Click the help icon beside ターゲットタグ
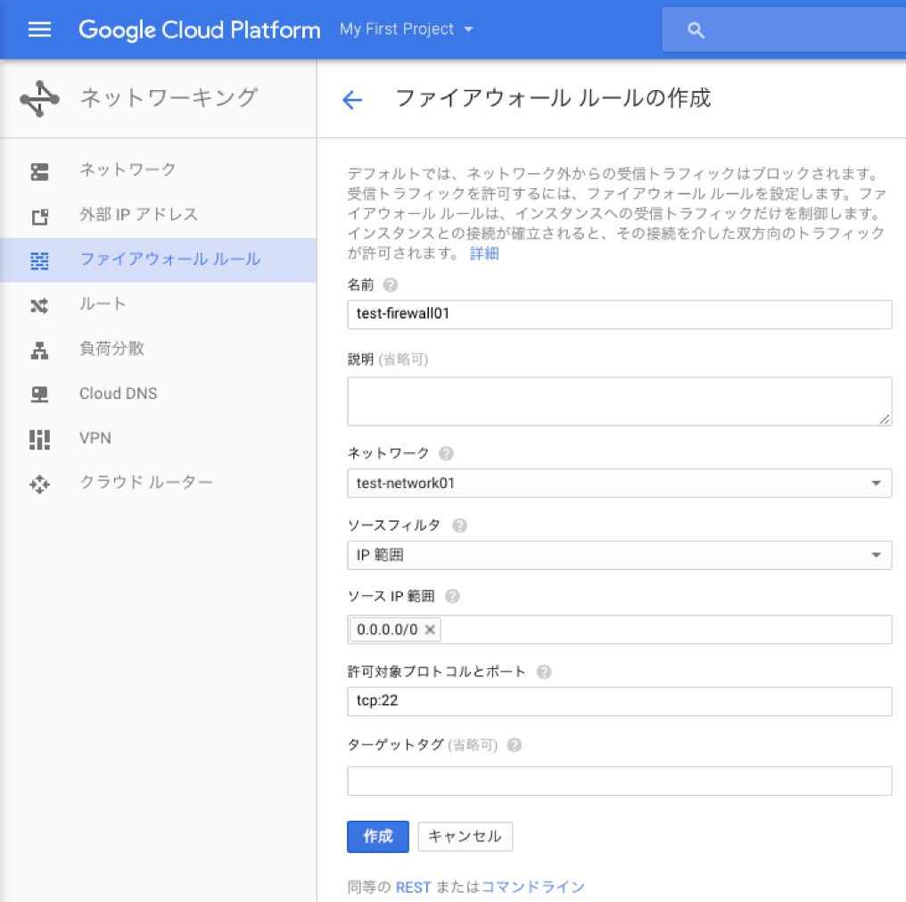The image size is (906, 902). click(514, 745)
